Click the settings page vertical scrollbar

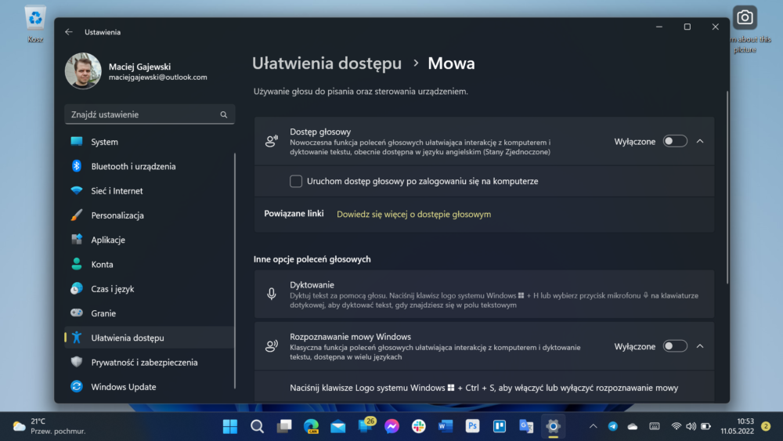click(727, 187)
